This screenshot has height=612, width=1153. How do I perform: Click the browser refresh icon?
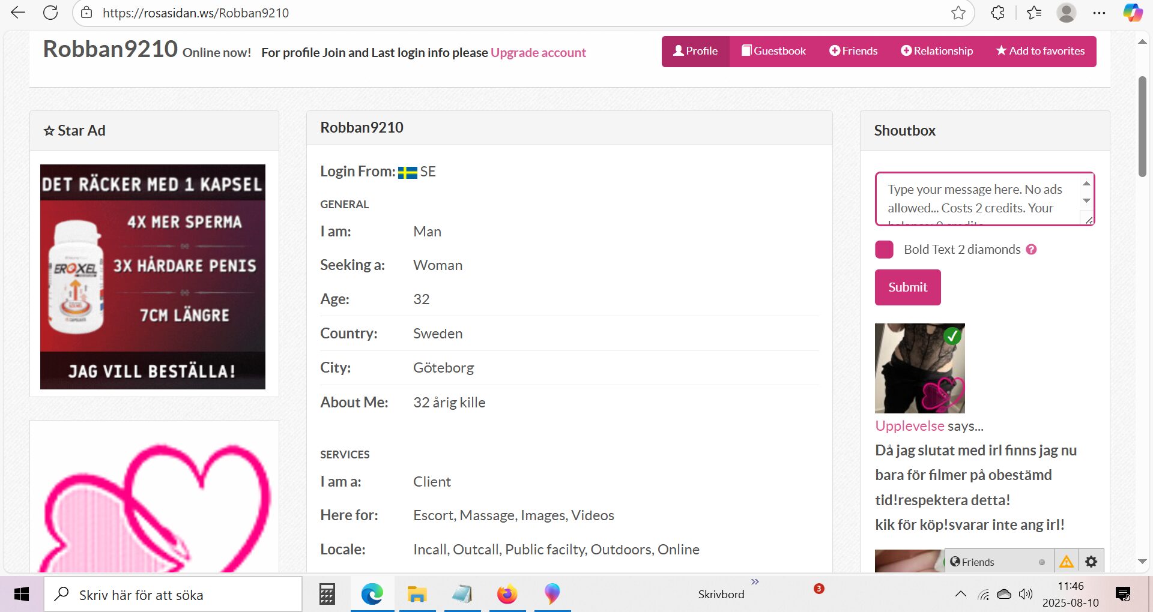[x=50, y=13]
